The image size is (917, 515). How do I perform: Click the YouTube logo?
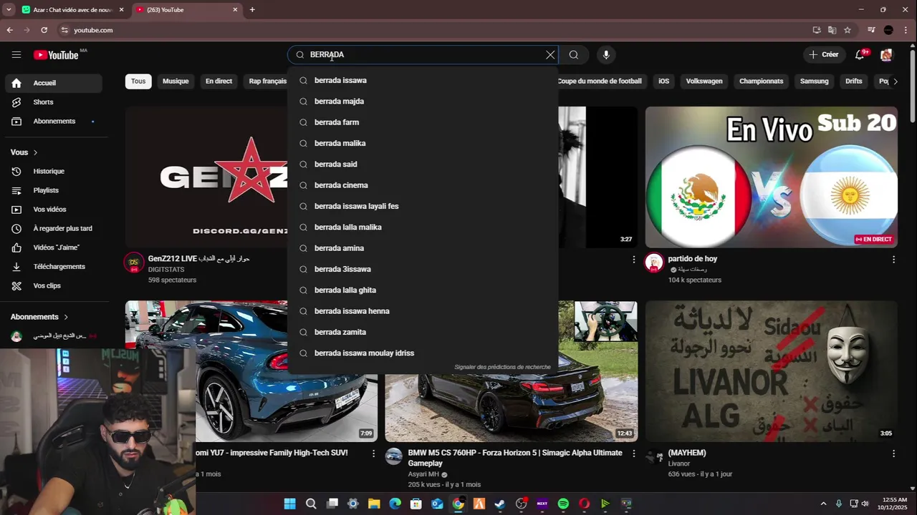[x=56, y=55]
